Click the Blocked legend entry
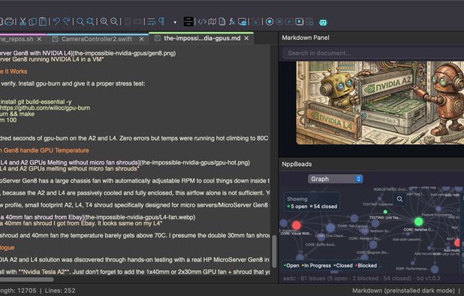Screen dimensions: 464x296 coord(366,265)
